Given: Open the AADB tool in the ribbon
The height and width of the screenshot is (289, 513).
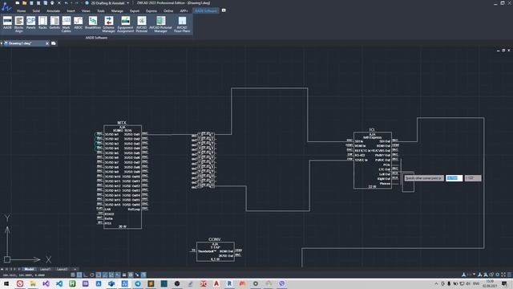Looking at the screenshot, I should (7, 23).
